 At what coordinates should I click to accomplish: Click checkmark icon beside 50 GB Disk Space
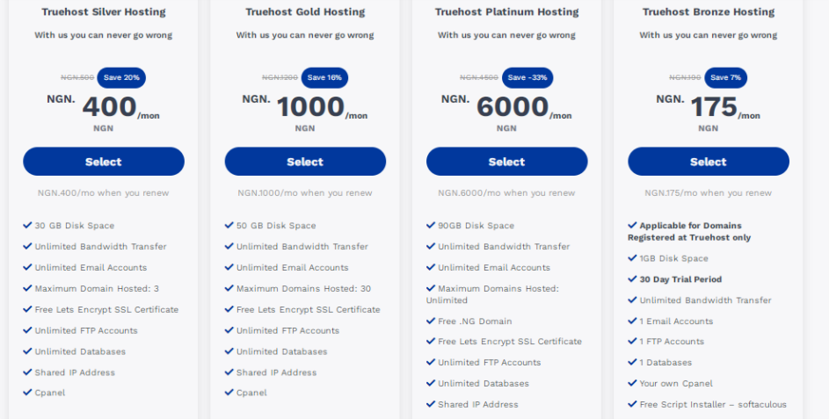(x=229, y=225)
